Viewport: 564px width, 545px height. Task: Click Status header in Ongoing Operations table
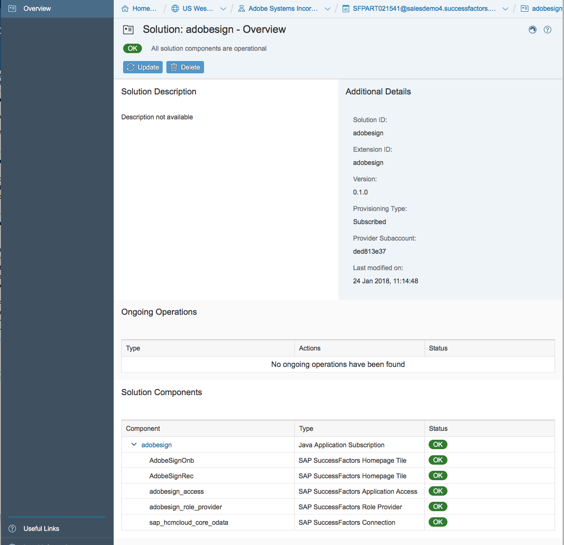490,348
